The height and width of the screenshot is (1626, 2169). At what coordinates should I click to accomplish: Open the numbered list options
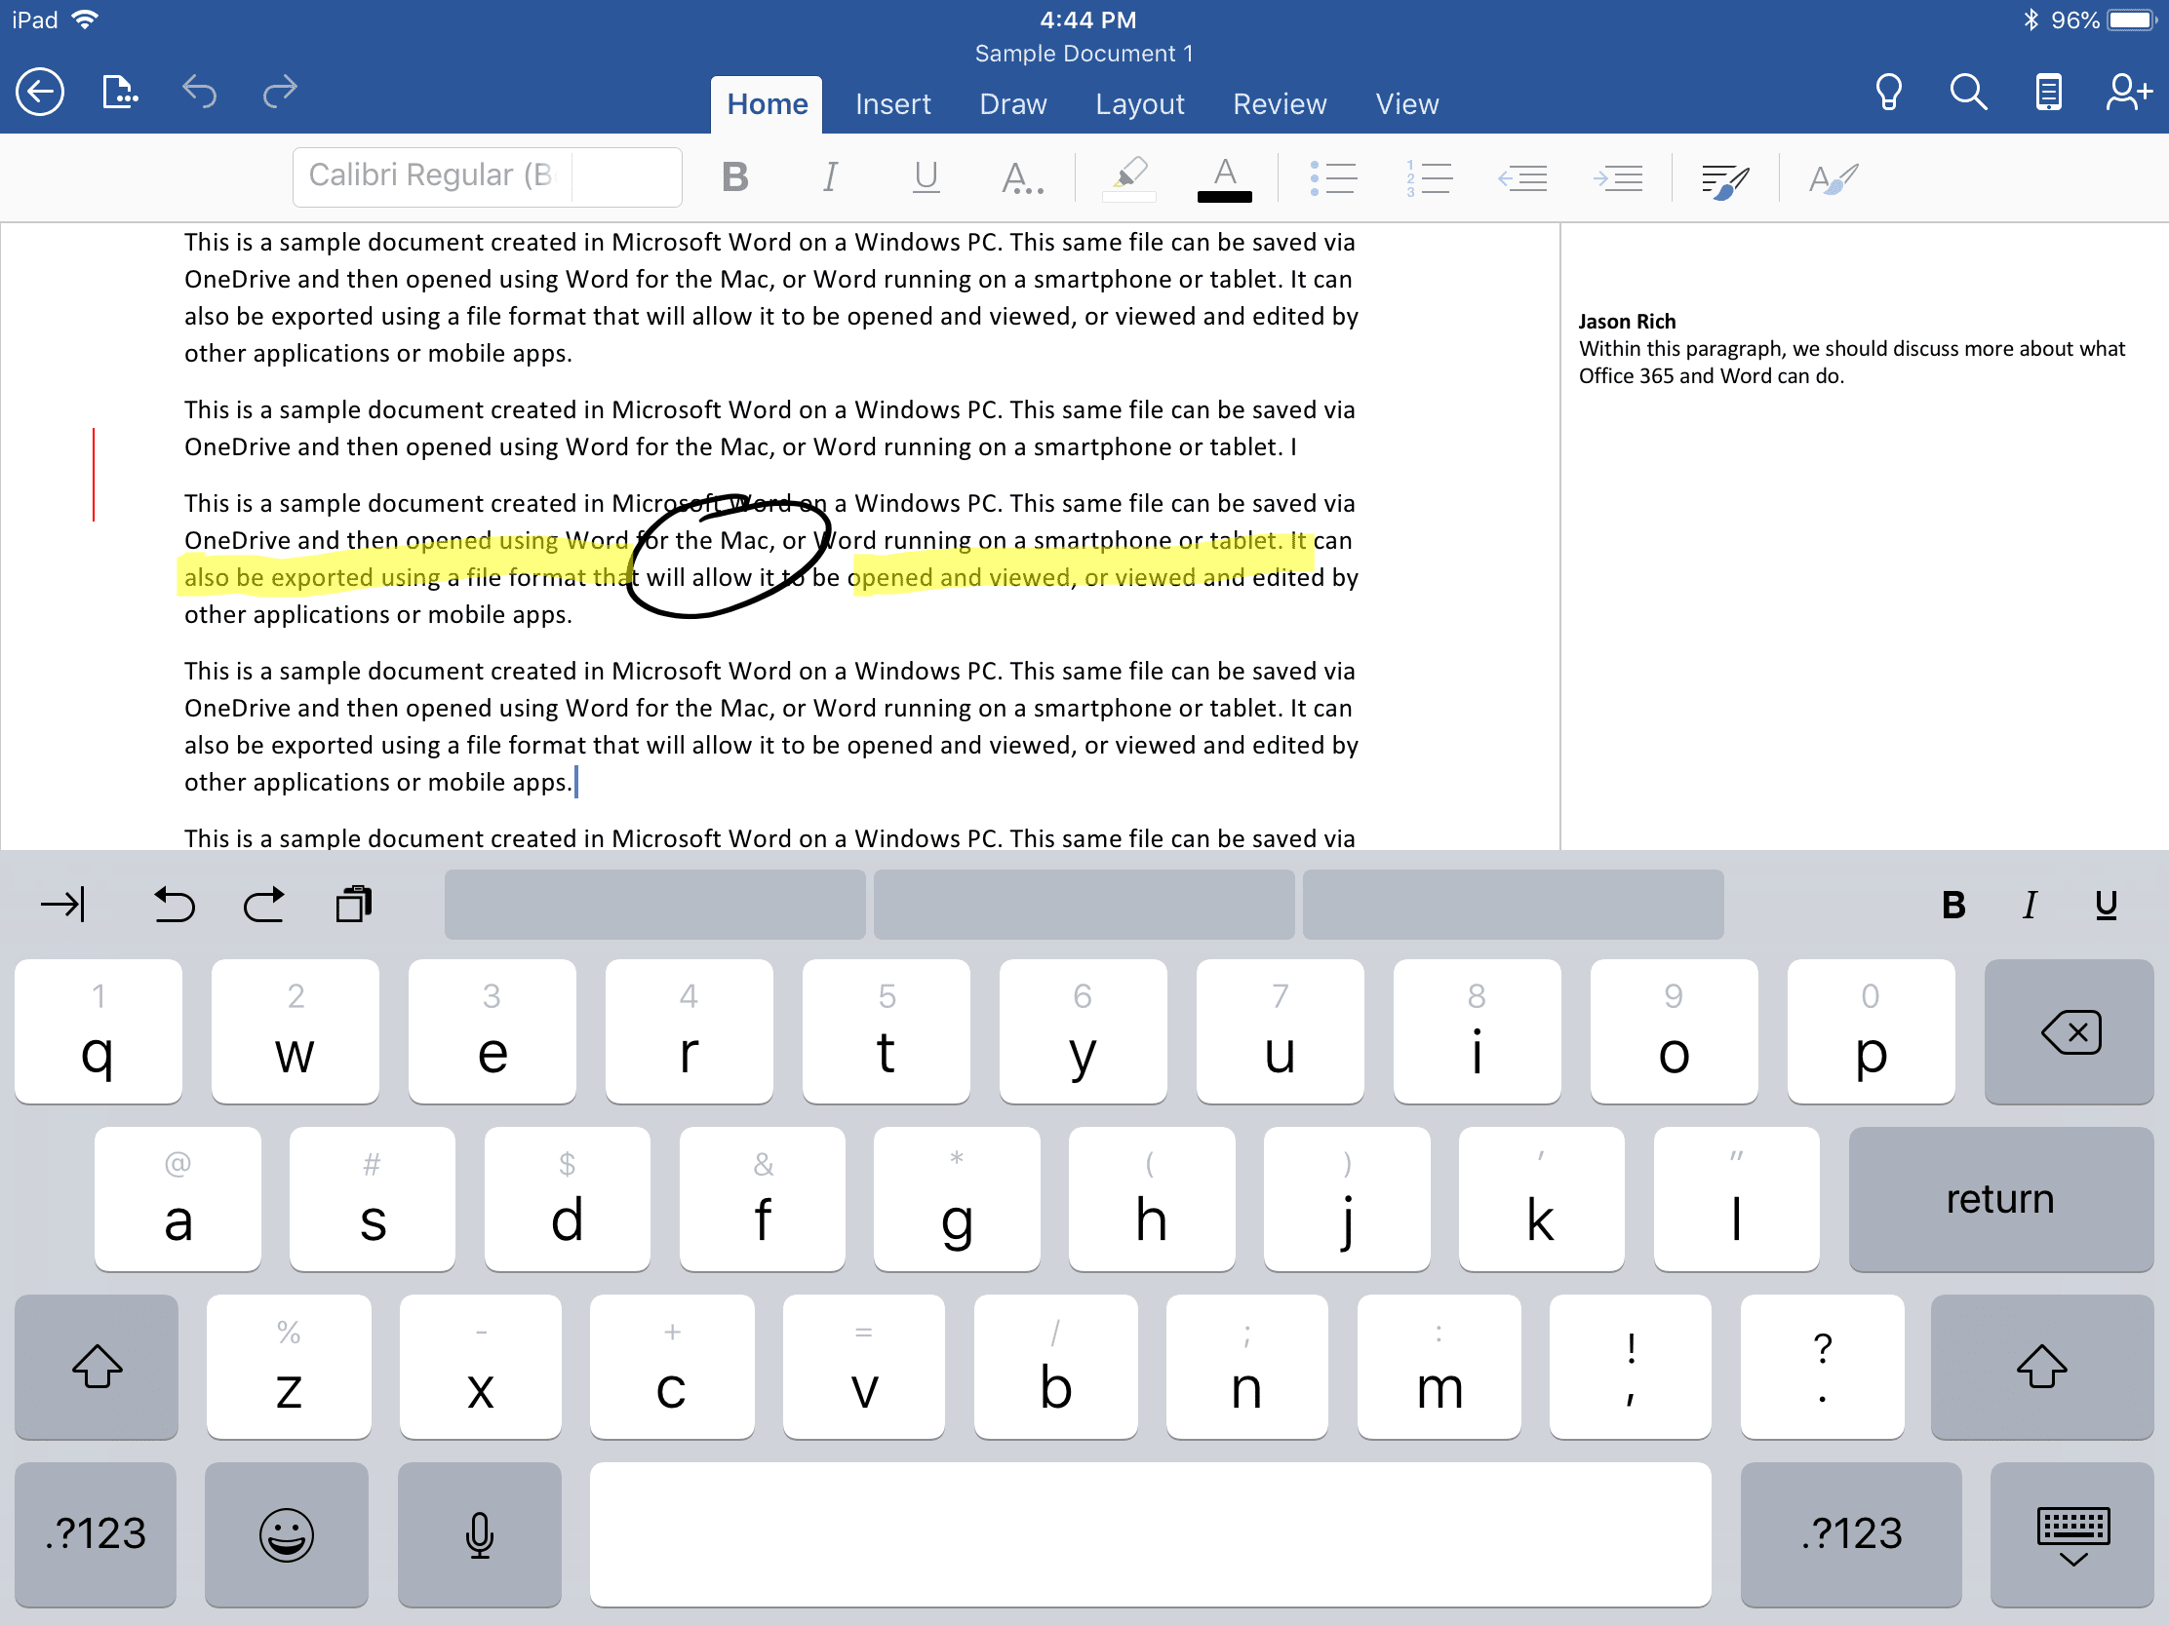pyautogui.click(x=1429, y=177)
